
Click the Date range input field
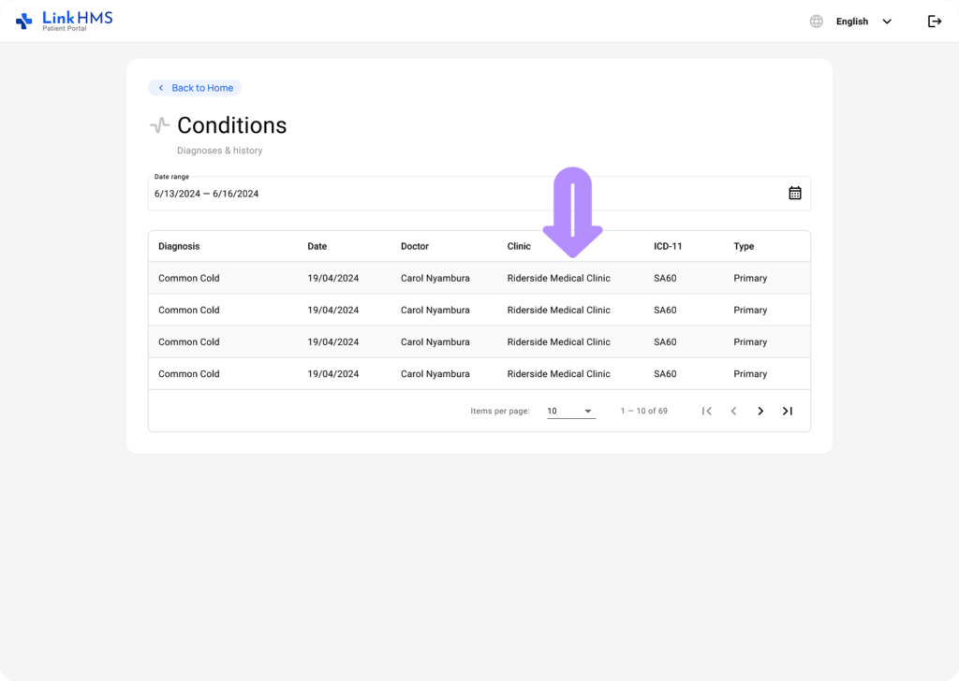(479, 194)
